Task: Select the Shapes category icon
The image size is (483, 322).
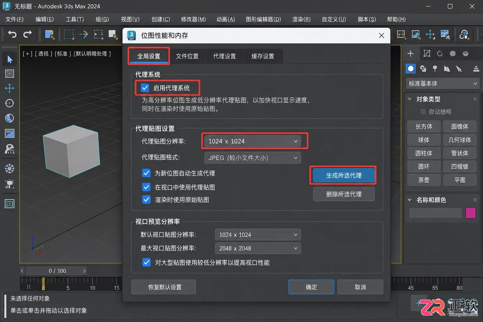Action: point(423,69)
